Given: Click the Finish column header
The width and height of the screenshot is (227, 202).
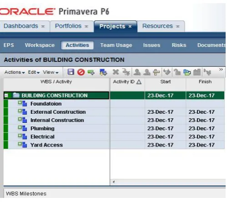Looking at the screenshot, I should tap(205, 84).
